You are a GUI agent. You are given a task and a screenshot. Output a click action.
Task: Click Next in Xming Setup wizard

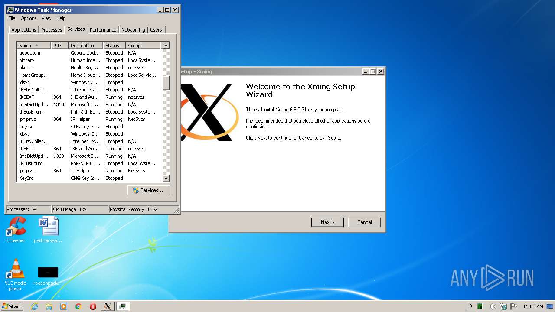tap(327, 222)
